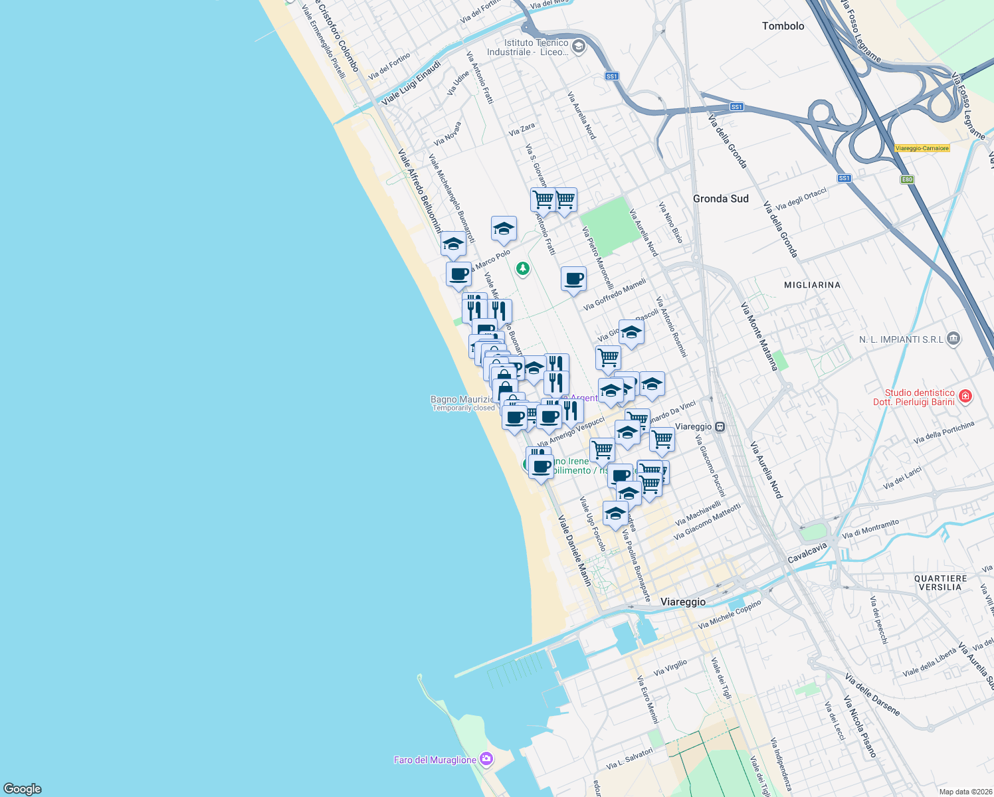Open the shopping cart marker beside Viareggio station
This screenshot has height=797, width=994.
point(662,439)
